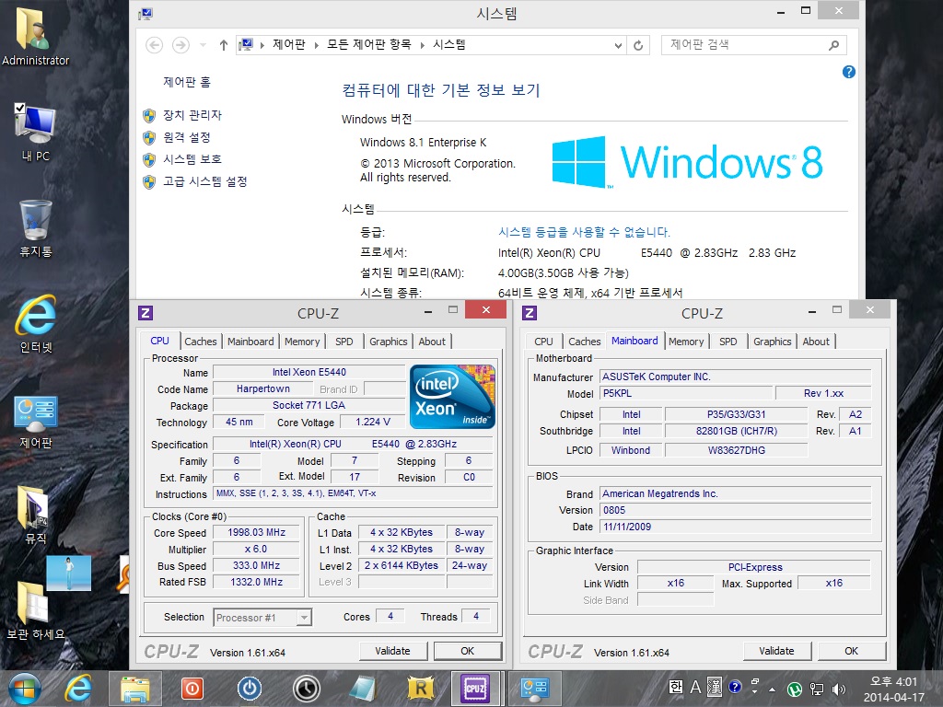Click OK in the right CPU-Z window
This screenshot has height=707, width=943.
(851, 651)
